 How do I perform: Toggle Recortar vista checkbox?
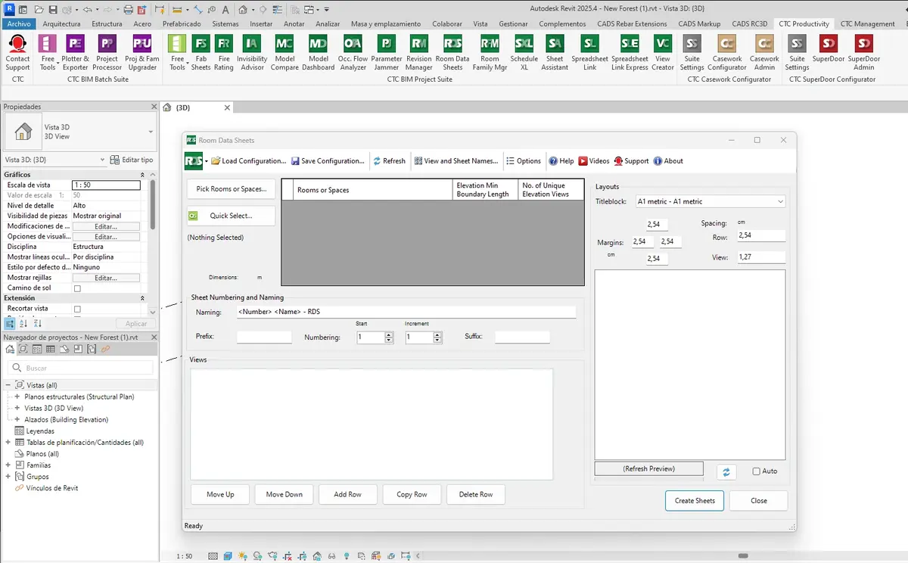coord(77,309)
